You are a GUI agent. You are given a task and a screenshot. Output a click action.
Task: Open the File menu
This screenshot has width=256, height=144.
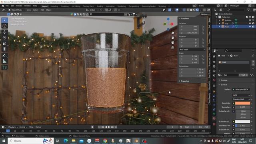[7, 6]
